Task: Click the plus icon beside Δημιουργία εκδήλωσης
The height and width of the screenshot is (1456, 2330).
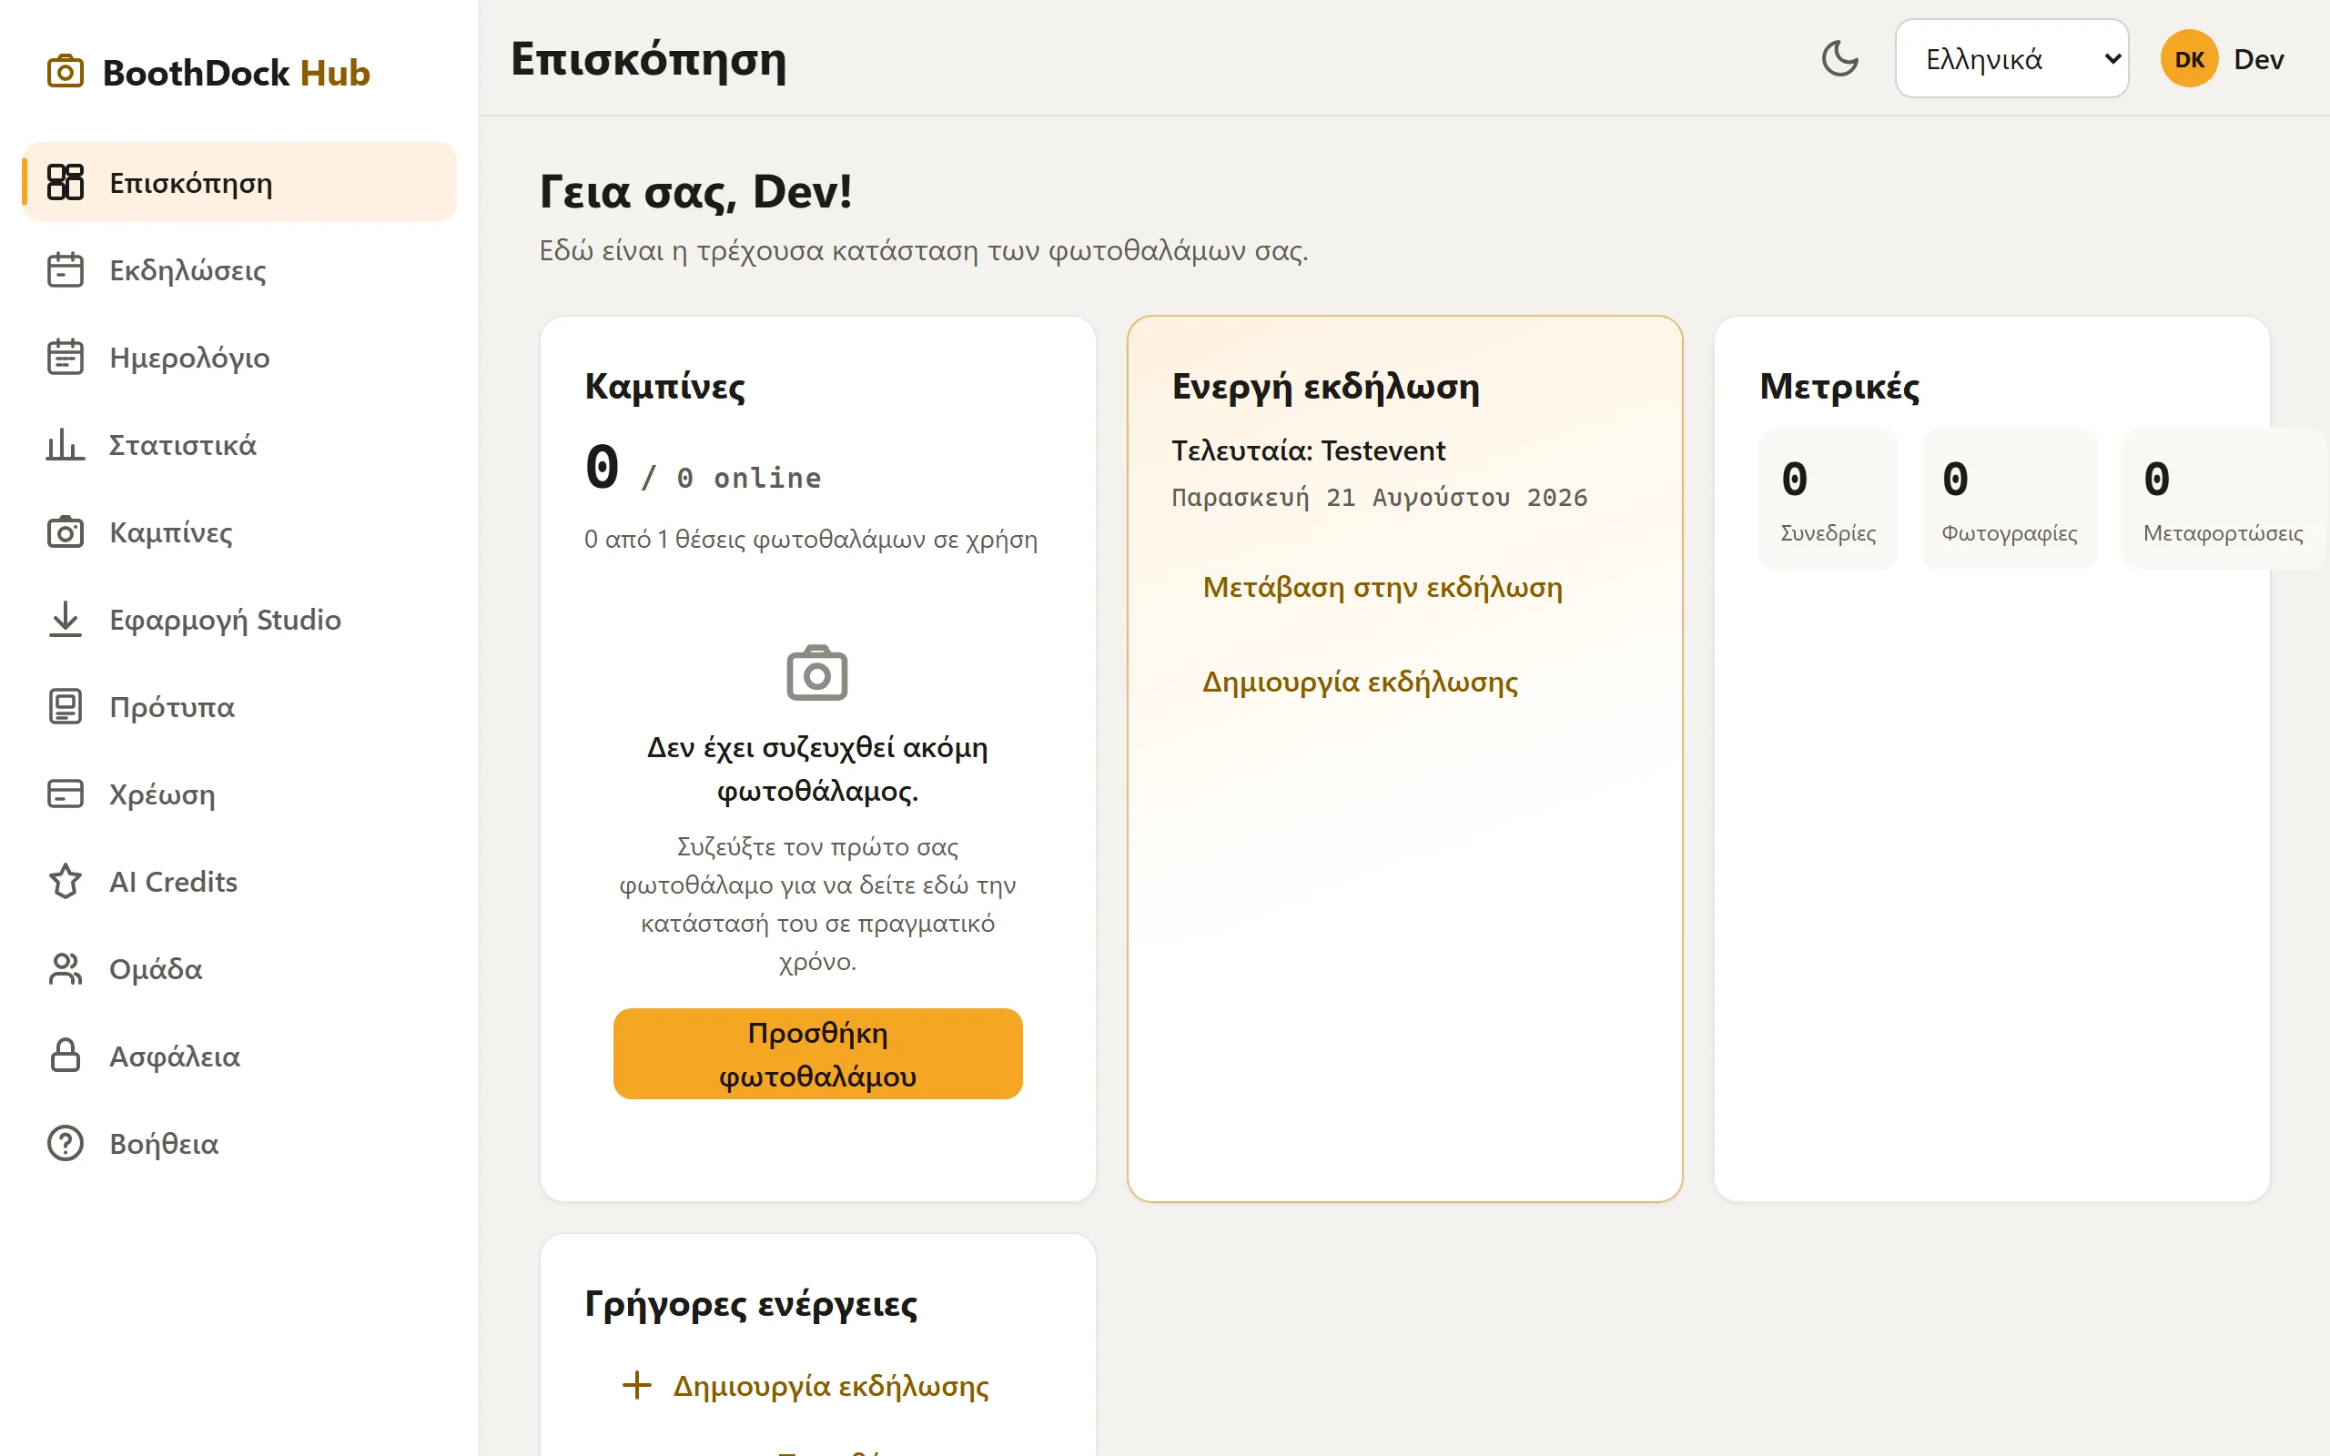Action: [x=637, y=1385]
